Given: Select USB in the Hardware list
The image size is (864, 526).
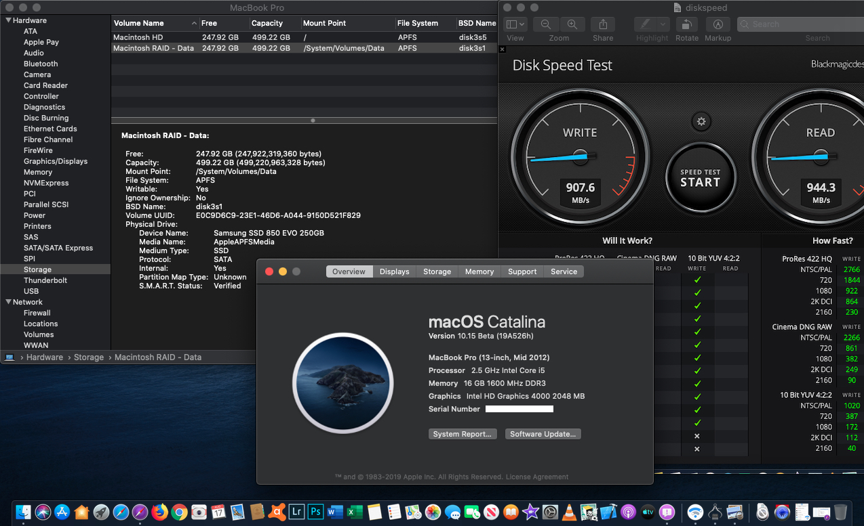Looking at the screenshot, I should tap(31, 291).
